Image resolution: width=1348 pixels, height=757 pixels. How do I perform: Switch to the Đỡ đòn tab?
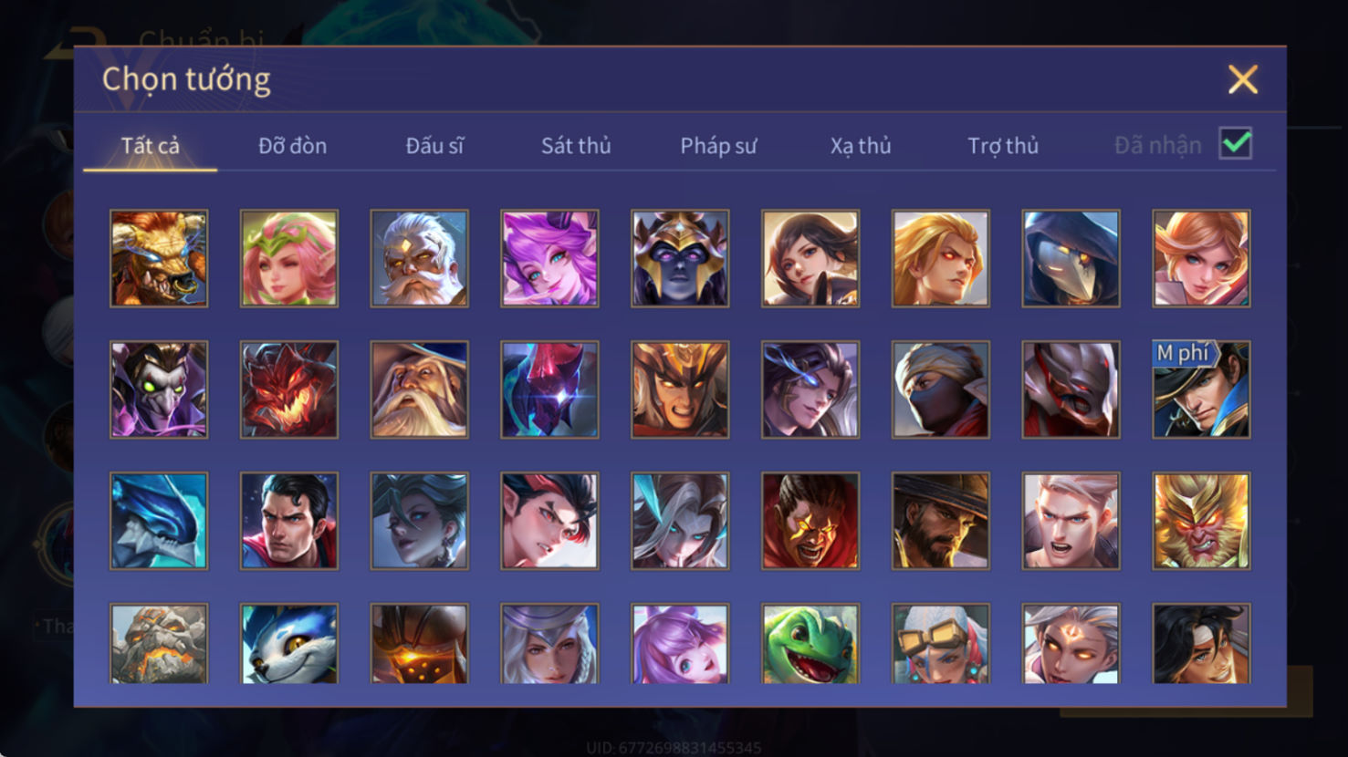point(292,145)
